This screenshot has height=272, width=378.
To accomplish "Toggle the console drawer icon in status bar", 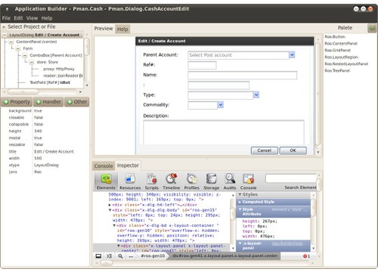I will (x=109, y=256).
